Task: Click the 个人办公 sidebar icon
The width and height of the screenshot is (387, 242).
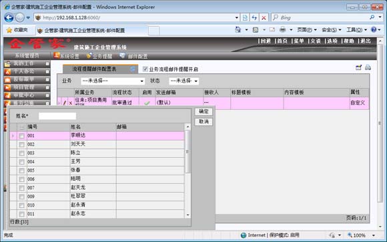Action: 7,71
